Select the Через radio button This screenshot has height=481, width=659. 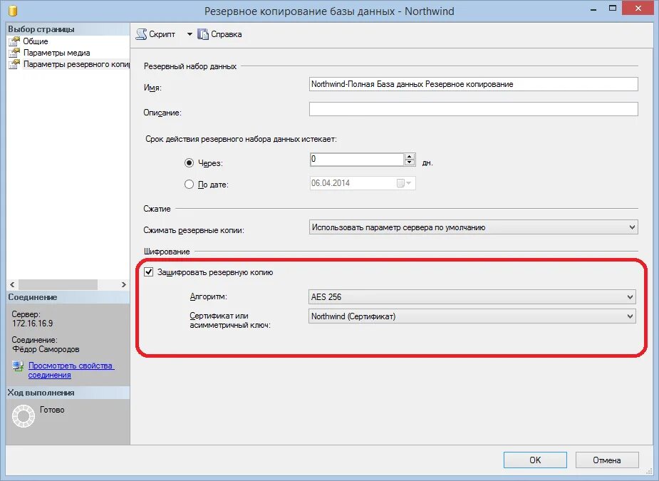(x=189, y=162)
